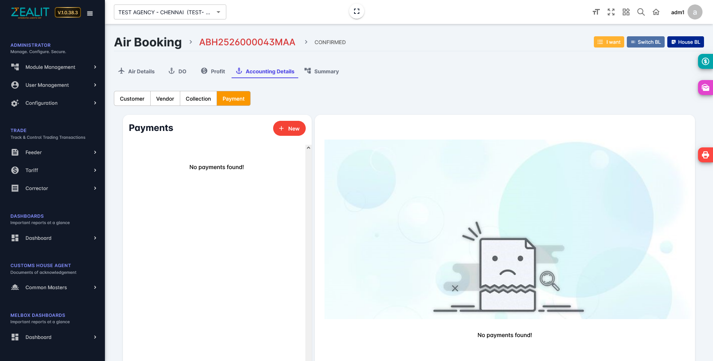Expand Module Management sidebar menu
Screen dimensions: 713x361
click(54, 67)
